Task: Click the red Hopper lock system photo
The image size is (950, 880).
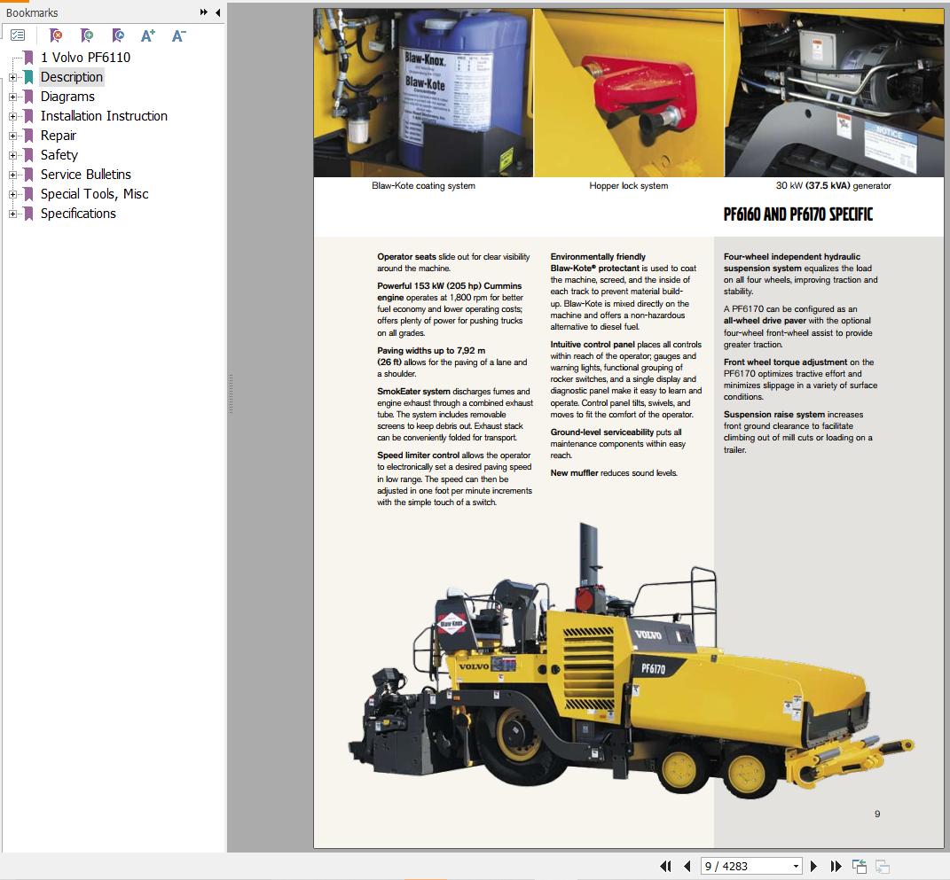Action: pyautogui.click(x=628, y=92)
